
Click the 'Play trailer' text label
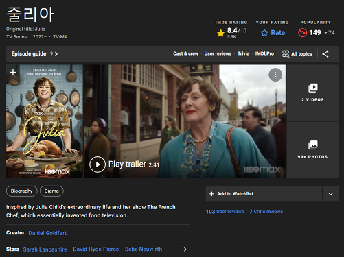pos(127,164)
